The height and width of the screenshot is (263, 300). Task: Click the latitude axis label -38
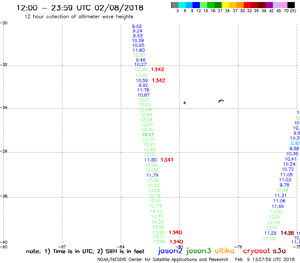(4, 196)
